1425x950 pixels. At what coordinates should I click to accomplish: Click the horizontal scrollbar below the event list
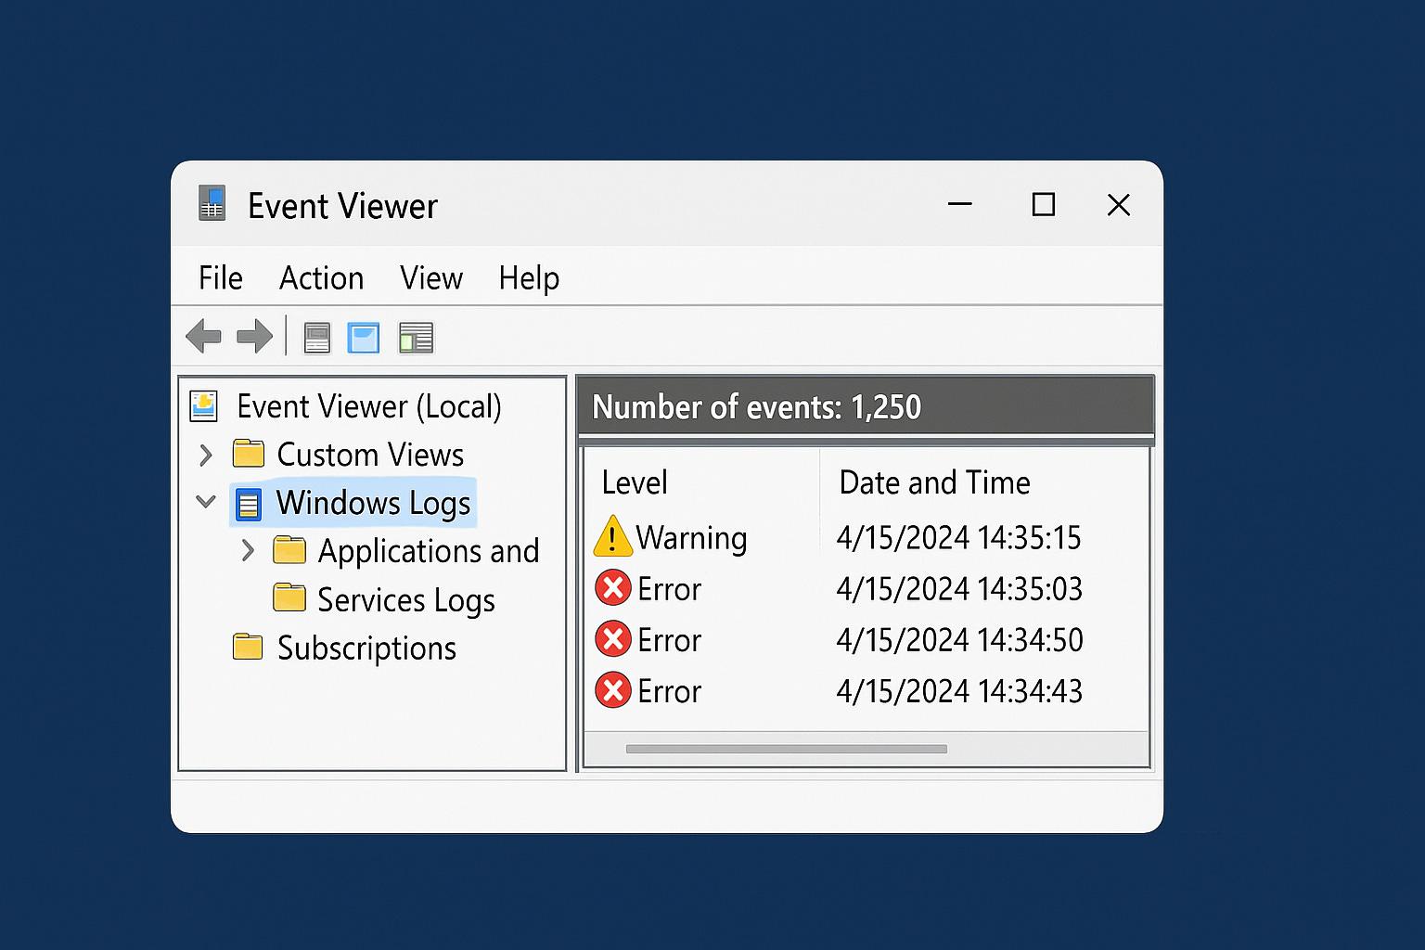[787, 749]
